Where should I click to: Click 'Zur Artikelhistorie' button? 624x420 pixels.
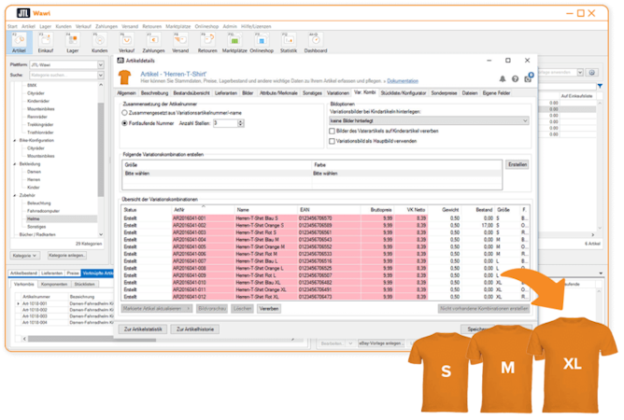click(x=195, y=329)
